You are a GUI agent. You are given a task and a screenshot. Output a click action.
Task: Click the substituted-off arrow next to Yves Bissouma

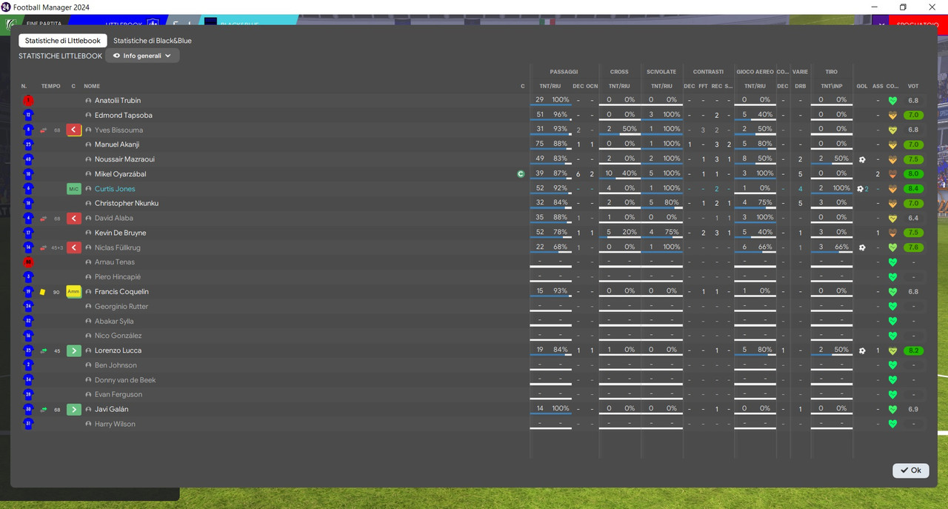73,130
